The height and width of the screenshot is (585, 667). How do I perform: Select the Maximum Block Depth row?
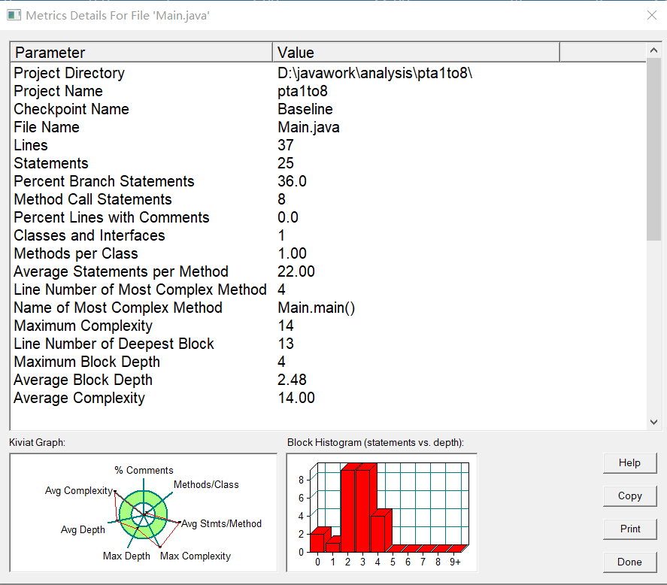coord(328,362)
